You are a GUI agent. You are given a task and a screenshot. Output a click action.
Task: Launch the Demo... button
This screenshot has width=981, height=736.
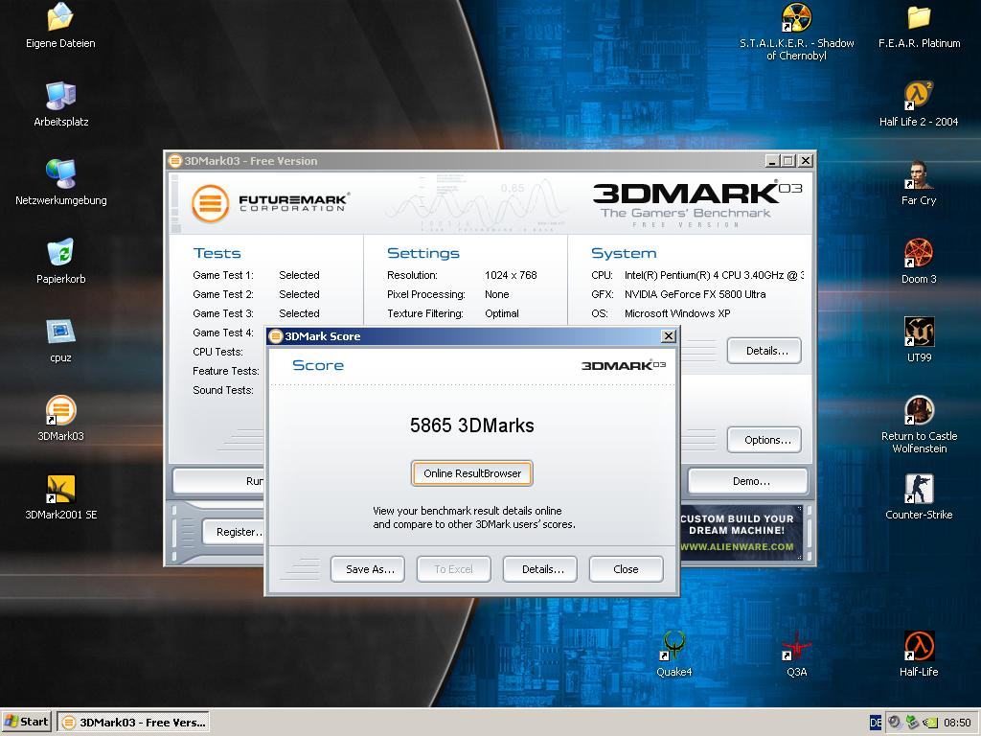(x=748, y=481)
